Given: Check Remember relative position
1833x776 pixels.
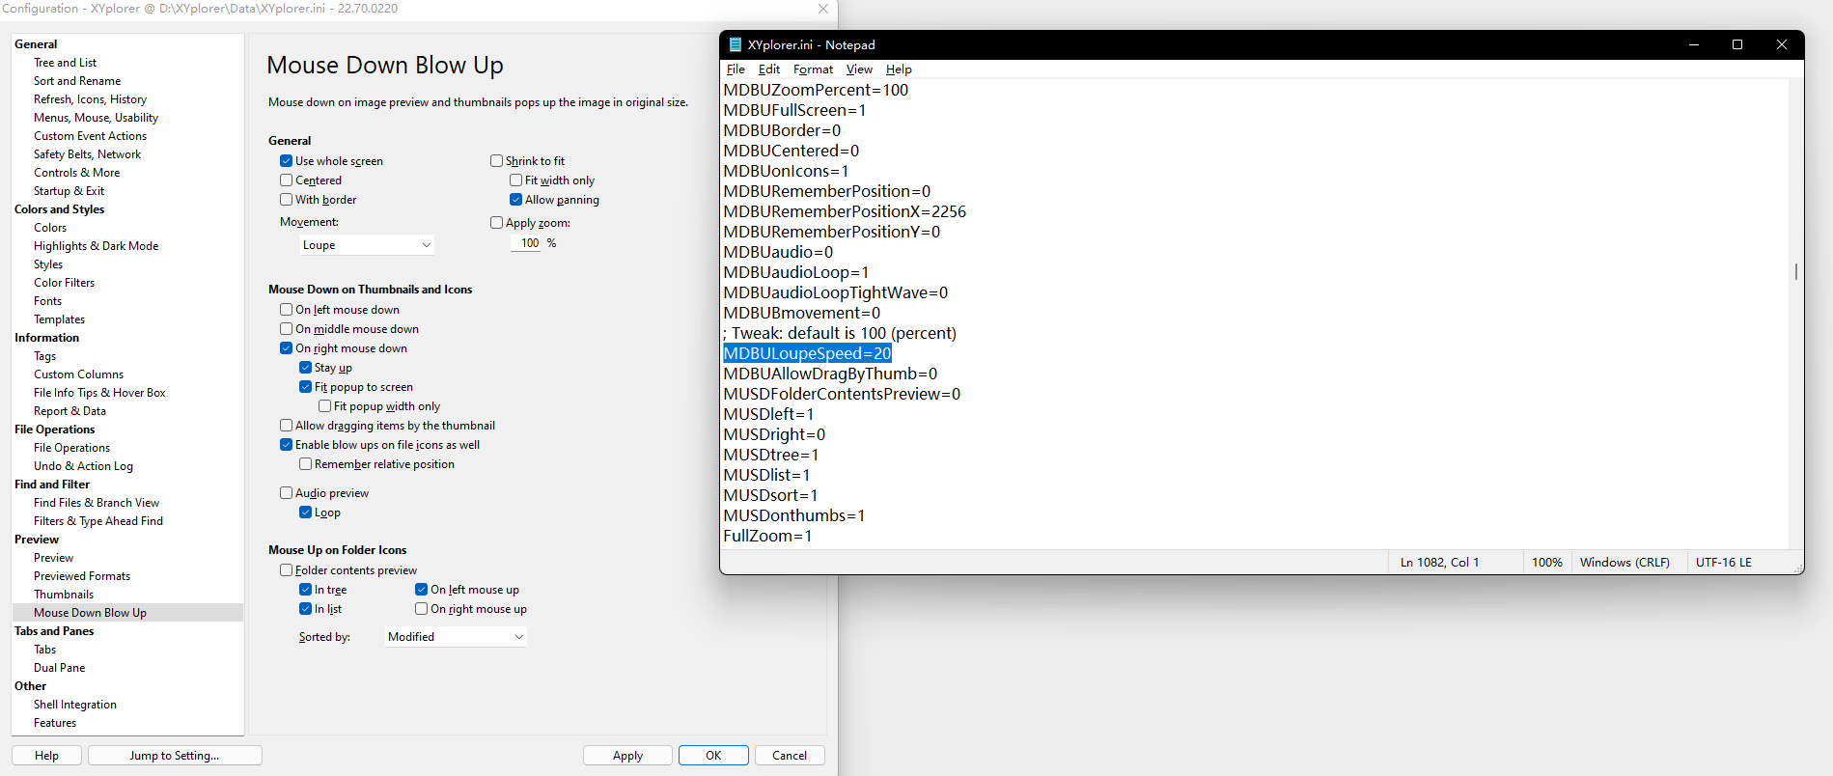Looking at the screenshot, I should pos(306,464).
